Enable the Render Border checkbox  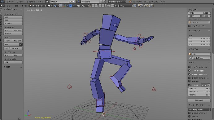[x=190, y=26]
